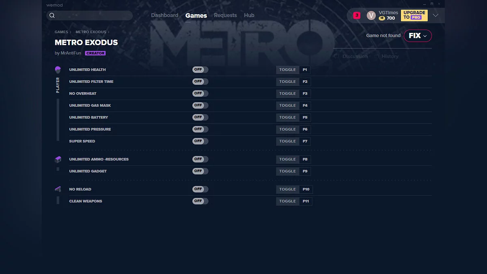Image resolution: width=487 pixels, height=274 pixels.
Task: Click the Discussion icon
Action: click(x=336, y=56)
